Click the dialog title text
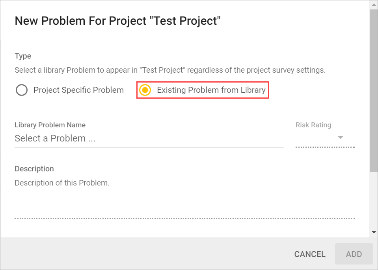This screenshot has height=270, width=378. [x=117, y=20]
